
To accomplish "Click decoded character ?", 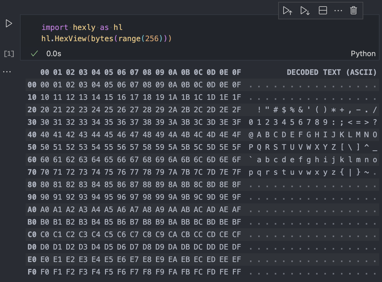I will pyautogui.click(x=375, y=122).
